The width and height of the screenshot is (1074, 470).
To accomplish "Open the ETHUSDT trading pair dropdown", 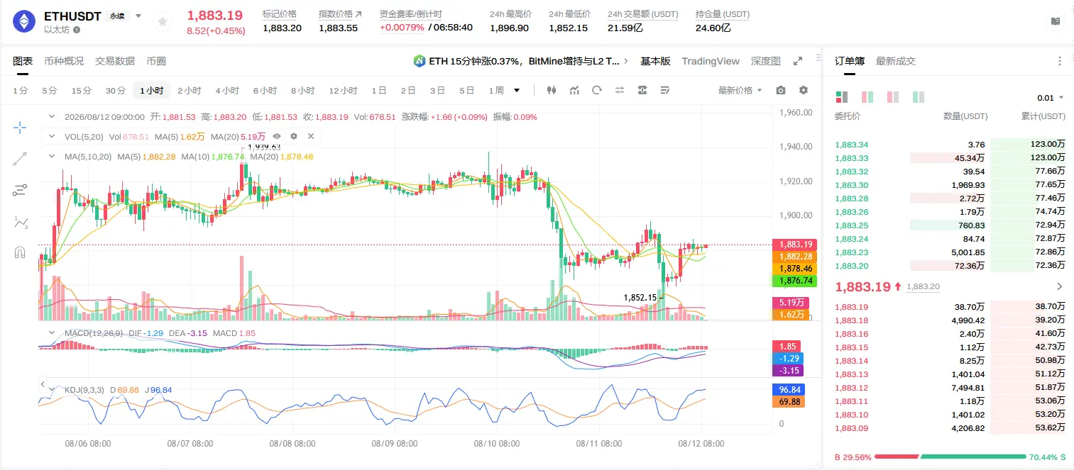I will (x=138, y=16).
